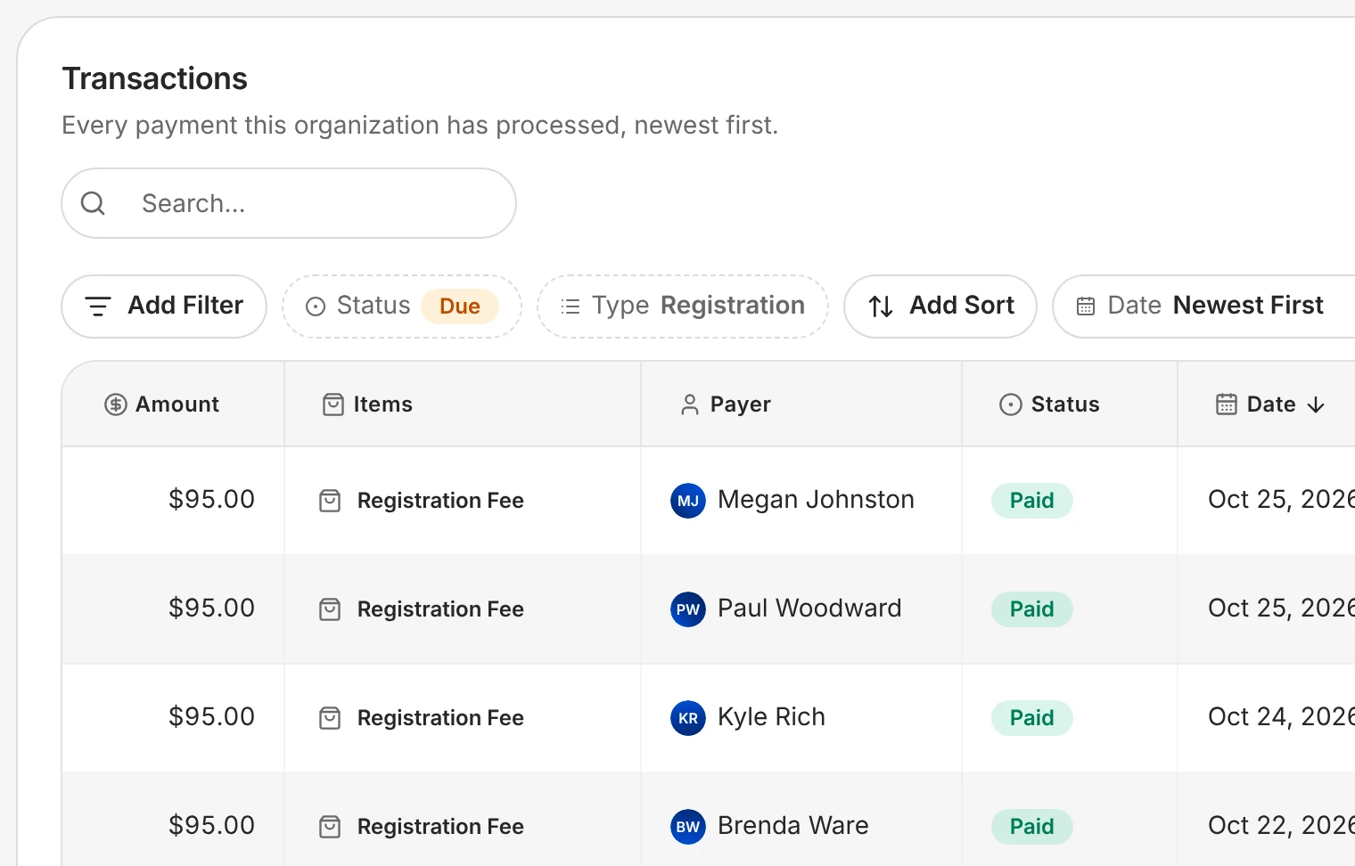Click Registration Fee in Paul Woodward's row

[440, 609]
